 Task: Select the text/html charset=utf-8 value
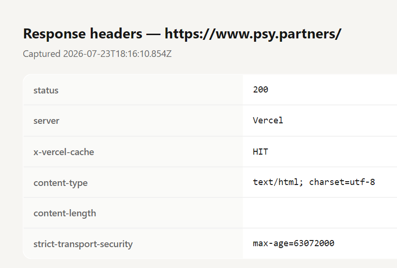[314, 182]
